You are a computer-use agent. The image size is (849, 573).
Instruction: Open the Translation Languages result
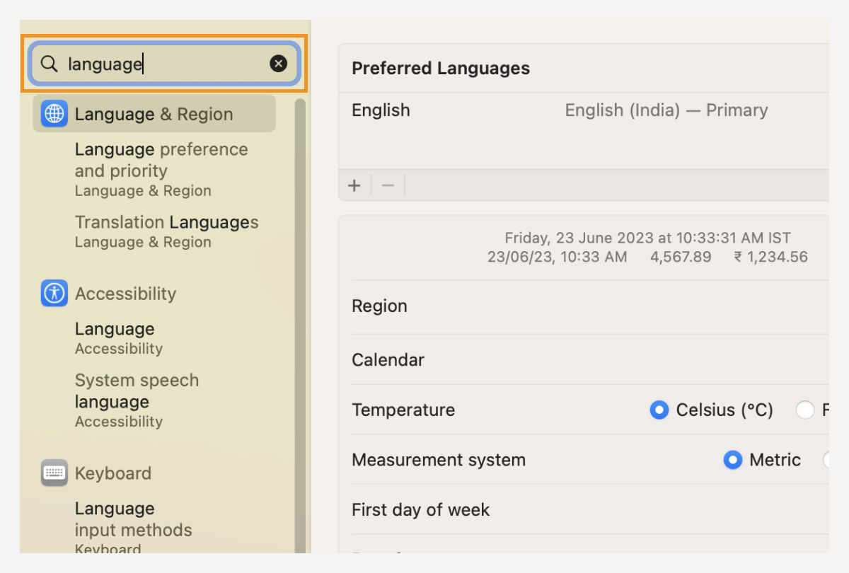point(166,222)
